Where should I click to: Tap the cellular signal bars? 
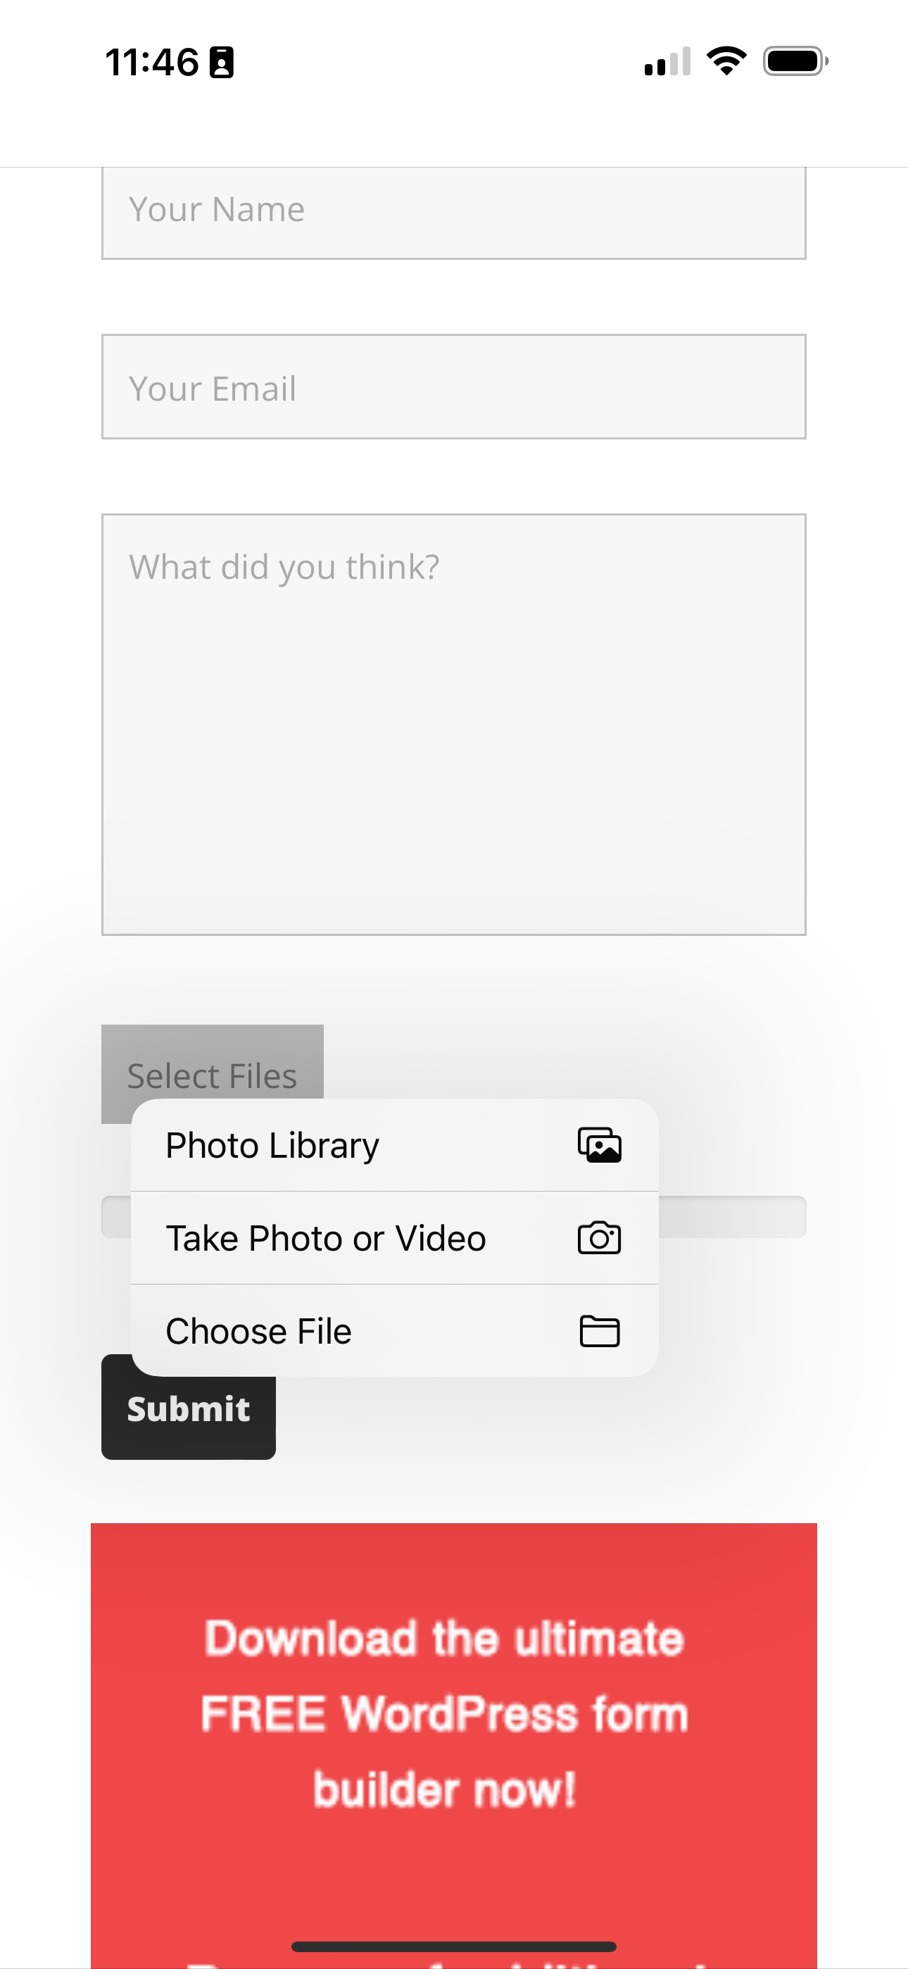(x=664, y=63)
